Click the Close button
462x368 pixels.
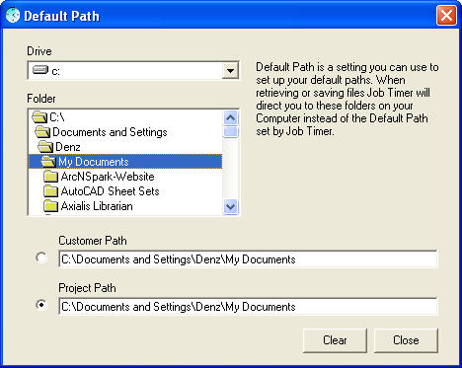(x=406, y=340)
